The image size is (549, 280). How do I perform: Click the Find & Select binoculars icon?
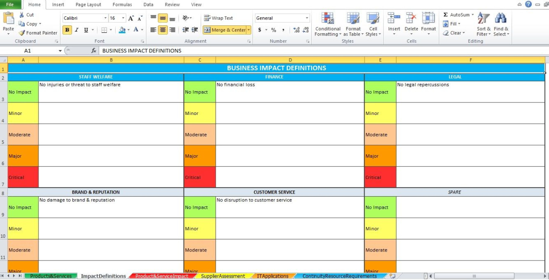(501, 19)
